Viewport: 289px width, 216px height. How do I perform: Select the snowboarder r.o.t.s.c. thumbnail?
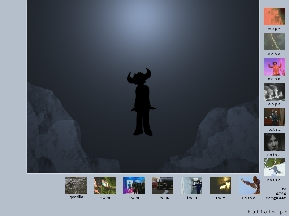tap(275, 167)
